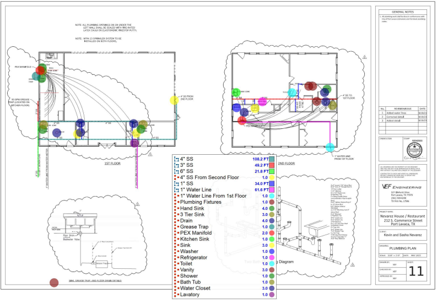
Task: Click the red swatch for PEX Manifold
Action: 272,233
